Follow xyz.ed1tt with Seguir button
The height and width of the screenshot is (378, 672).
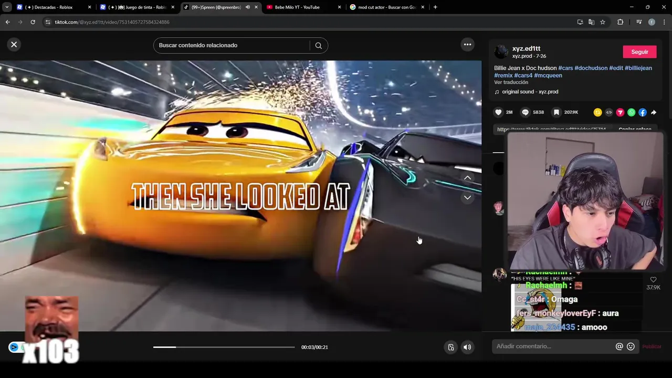[x=639, y=52]
